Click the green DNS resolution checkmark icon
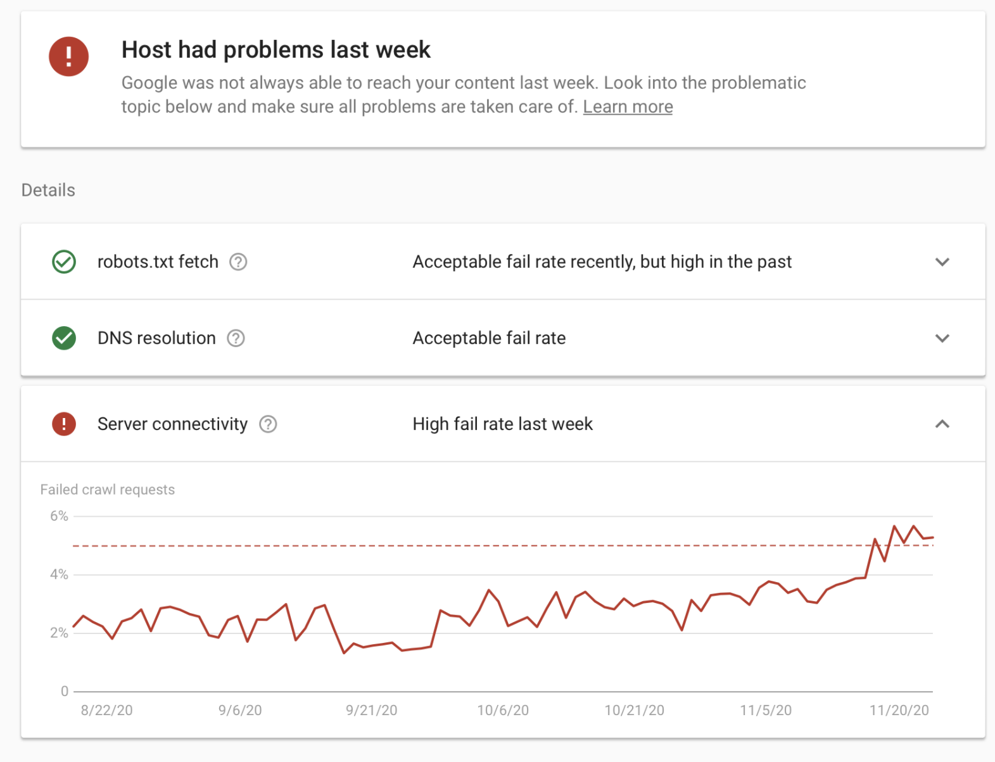 pyautogui.click(x=63, y=338)
